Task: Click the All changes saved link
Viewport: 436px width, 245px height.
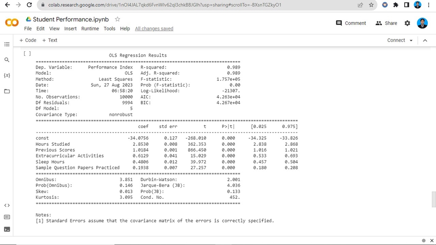Action: 154,29
